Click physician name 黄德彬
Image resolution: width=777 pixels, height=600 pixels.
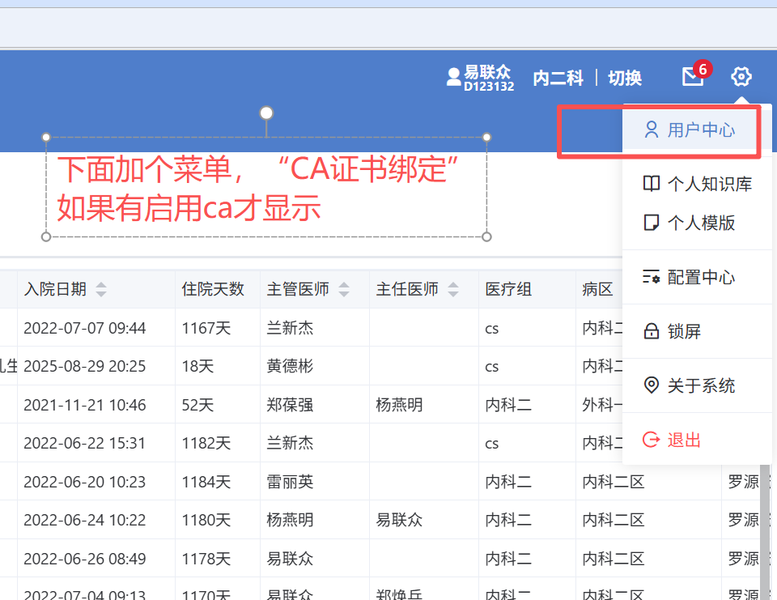pyautogui.click(x=290, y=366)
